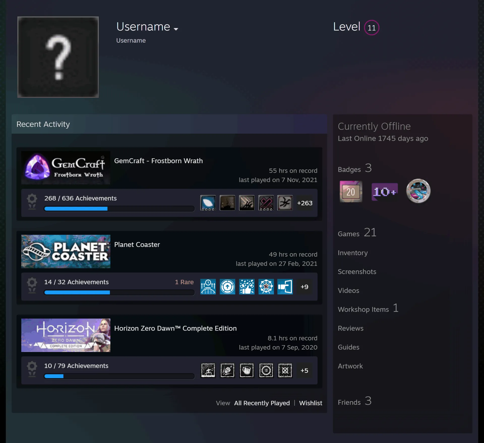Select Horizon crossed-circle achievement icon
484x443 pixels.
(285, 370)
